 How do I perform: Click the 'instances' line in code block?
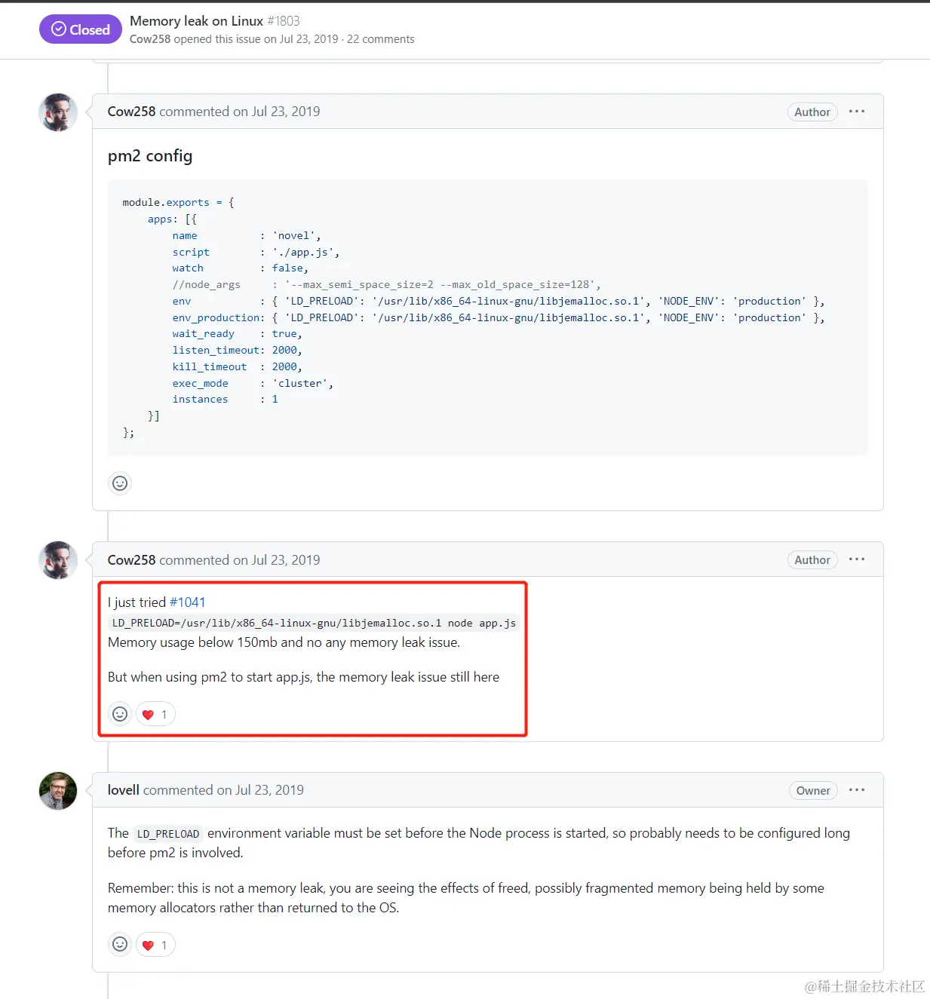coord(225,399)
